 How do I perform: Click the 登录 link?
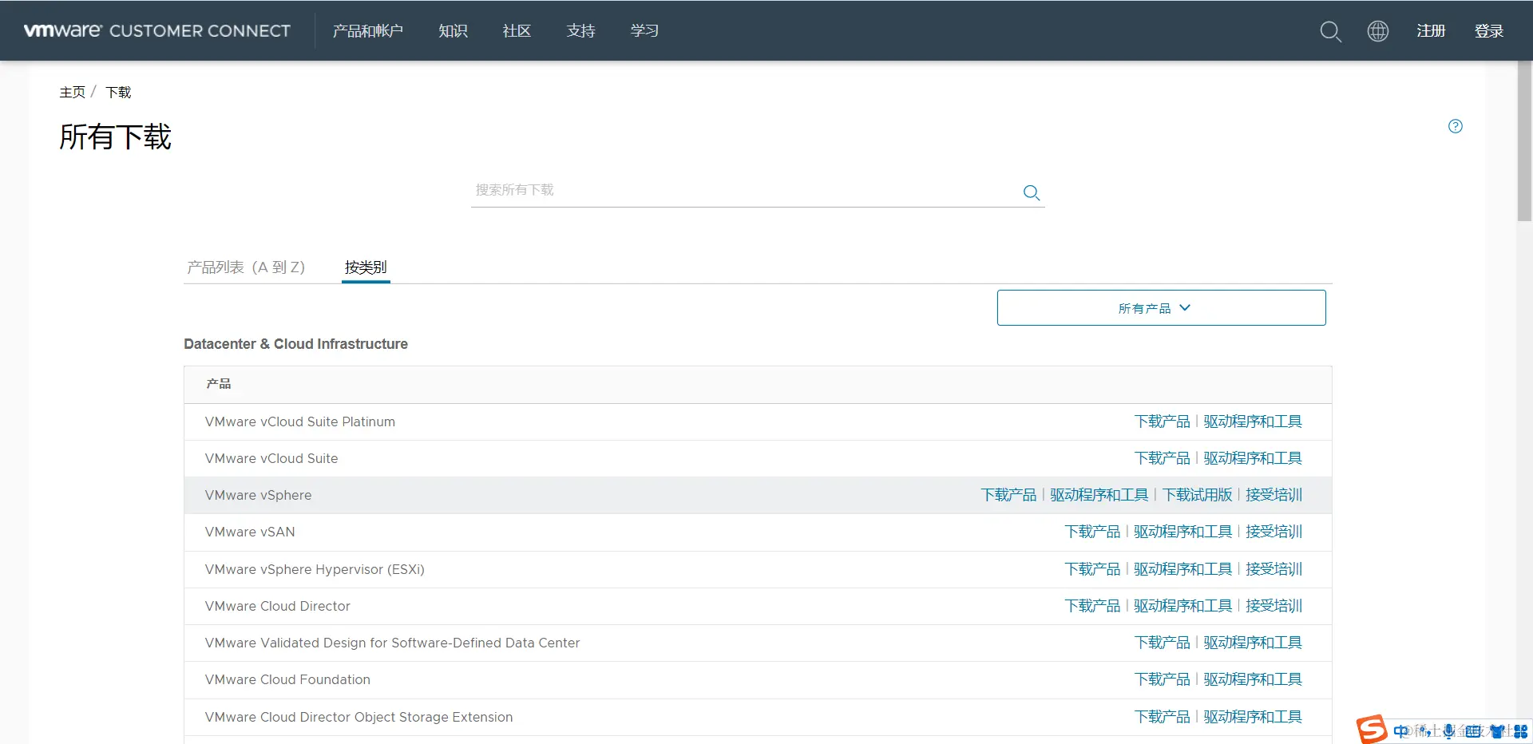pos(1489,30)
